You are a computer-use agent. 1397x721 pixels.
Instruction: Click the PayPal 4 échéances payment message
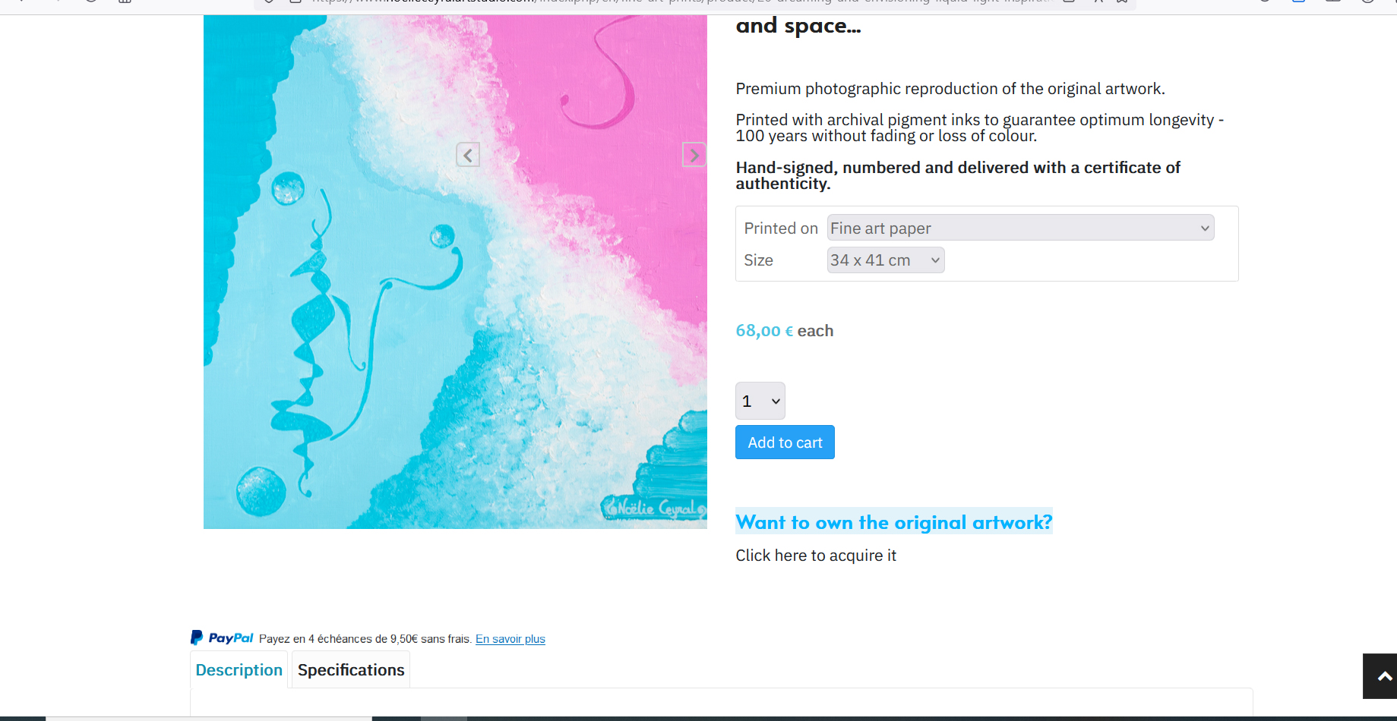365,639
